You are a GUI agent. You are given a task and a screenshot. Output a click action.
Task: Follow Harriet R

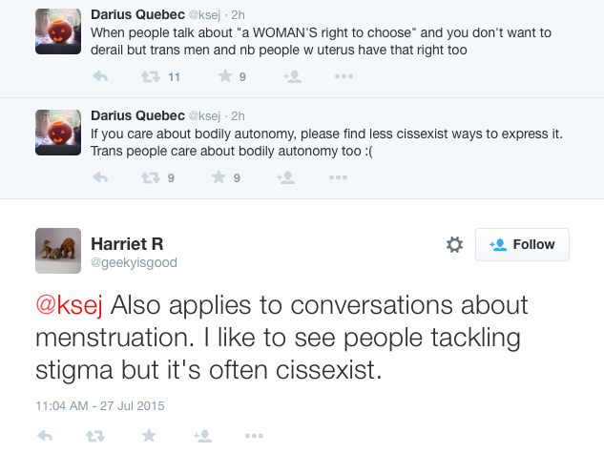point(522,245)
